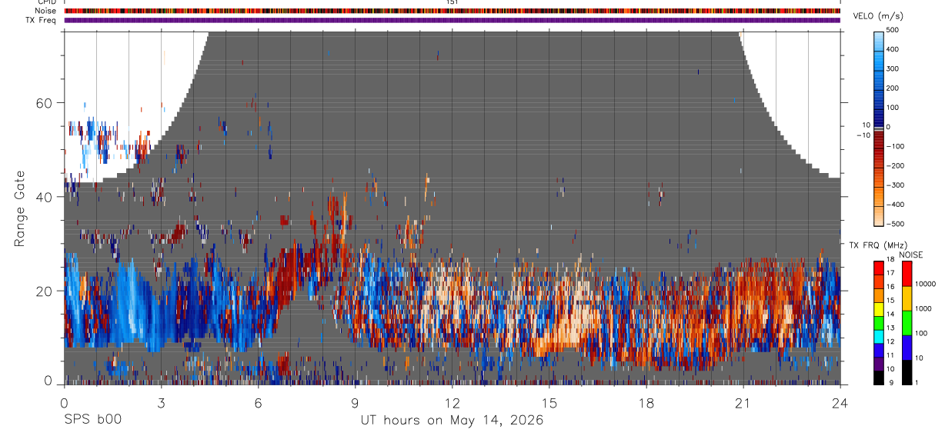
Task: Pick the purple 10-11 MHz frequency swatch
Action: (880, 364)
